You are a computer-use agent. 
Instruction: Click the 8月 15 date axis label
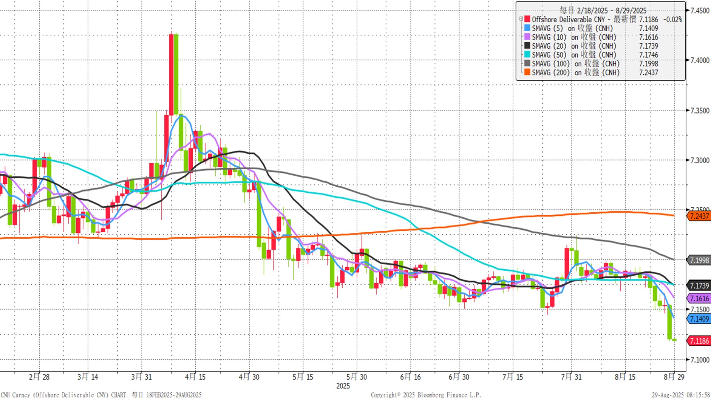tap(625, 377)
